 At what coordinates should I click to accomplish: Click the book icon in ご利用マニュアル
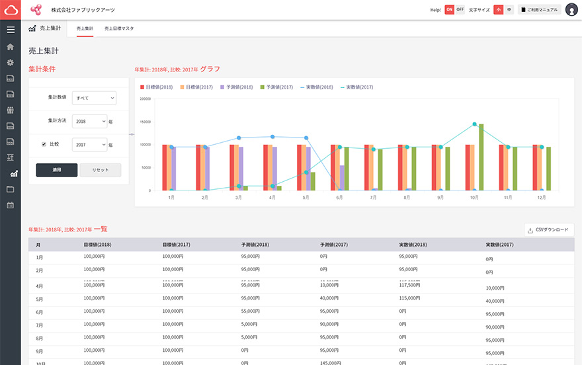[x=523, y=10]
